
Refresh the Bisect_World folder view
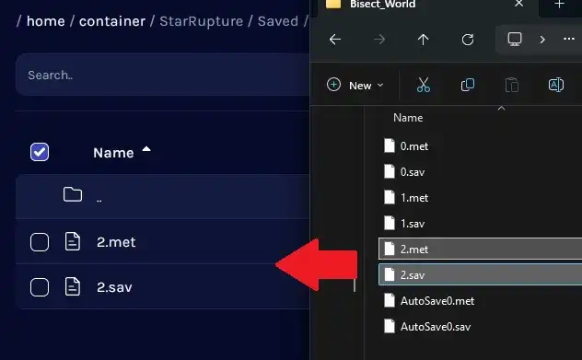coord(468,40)
